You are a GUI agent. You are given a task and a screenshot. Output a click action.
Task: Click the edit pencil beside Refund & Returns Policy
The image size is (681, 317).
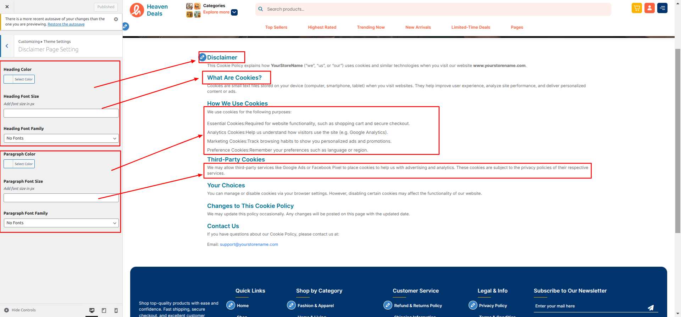pyautogui.click(x=388, y=305)
